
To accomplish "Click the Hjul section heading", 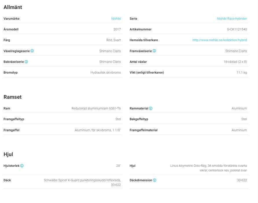I will [x=8, y=154].
